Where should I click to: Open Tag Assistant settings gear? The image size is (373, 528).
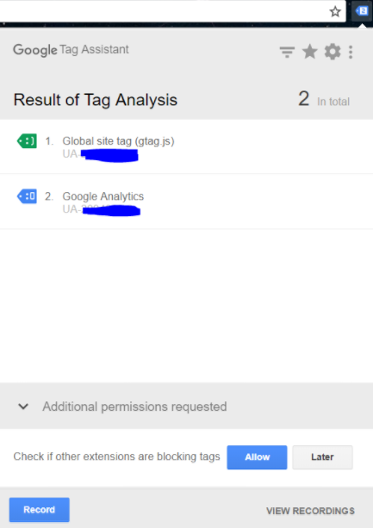click(333, 52)
